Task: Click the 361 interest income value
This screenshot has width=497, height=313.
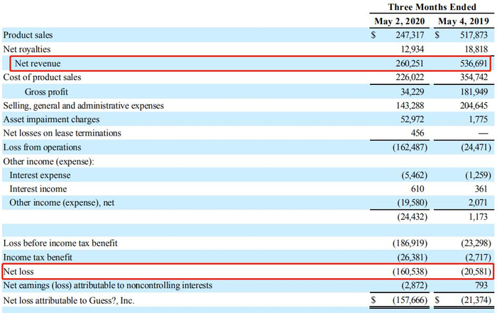Action: tap(481, 189)
